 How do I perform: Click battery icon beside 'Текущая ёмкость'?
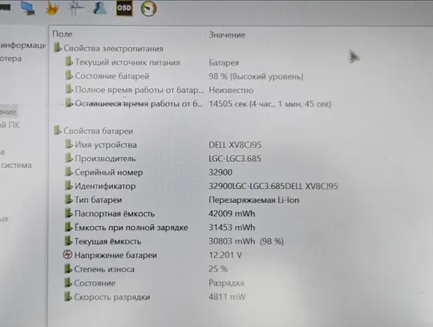click(68, 241)
